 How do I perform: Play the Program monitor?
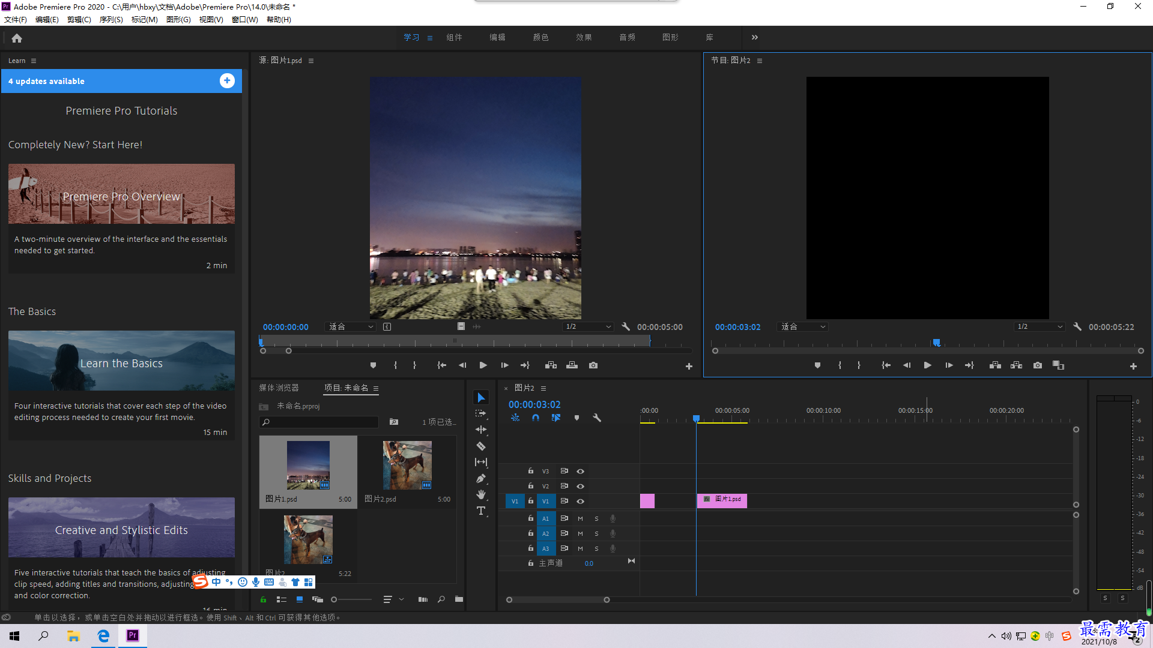pyautogui.click(x=927, y=365)
